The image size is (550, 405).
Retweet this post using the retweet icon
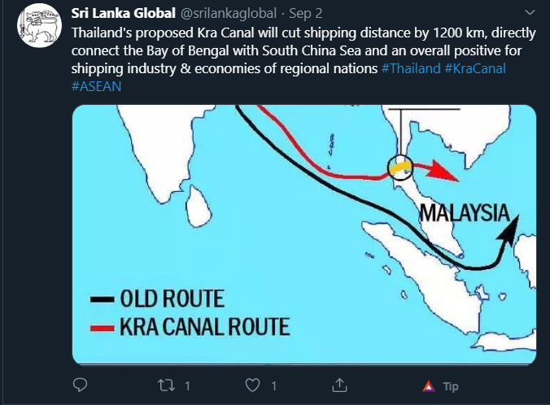click(x=166, y=385)
